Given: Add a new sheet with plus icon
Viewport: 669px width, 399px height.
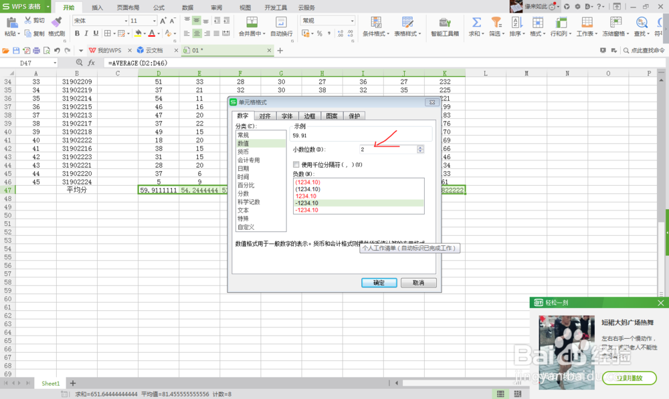Looking at the screenshot, I should pos(72,383).
